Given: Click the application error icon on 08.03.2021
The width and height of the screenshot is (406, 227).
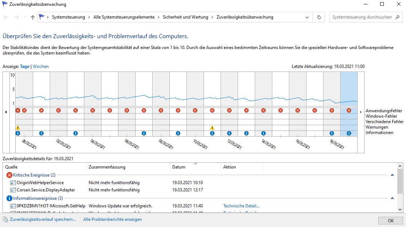Looking at the screenshot, I should 161,110.
